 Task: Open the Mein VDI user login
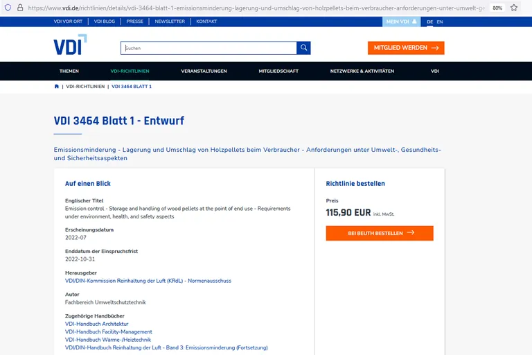[401, 21]
